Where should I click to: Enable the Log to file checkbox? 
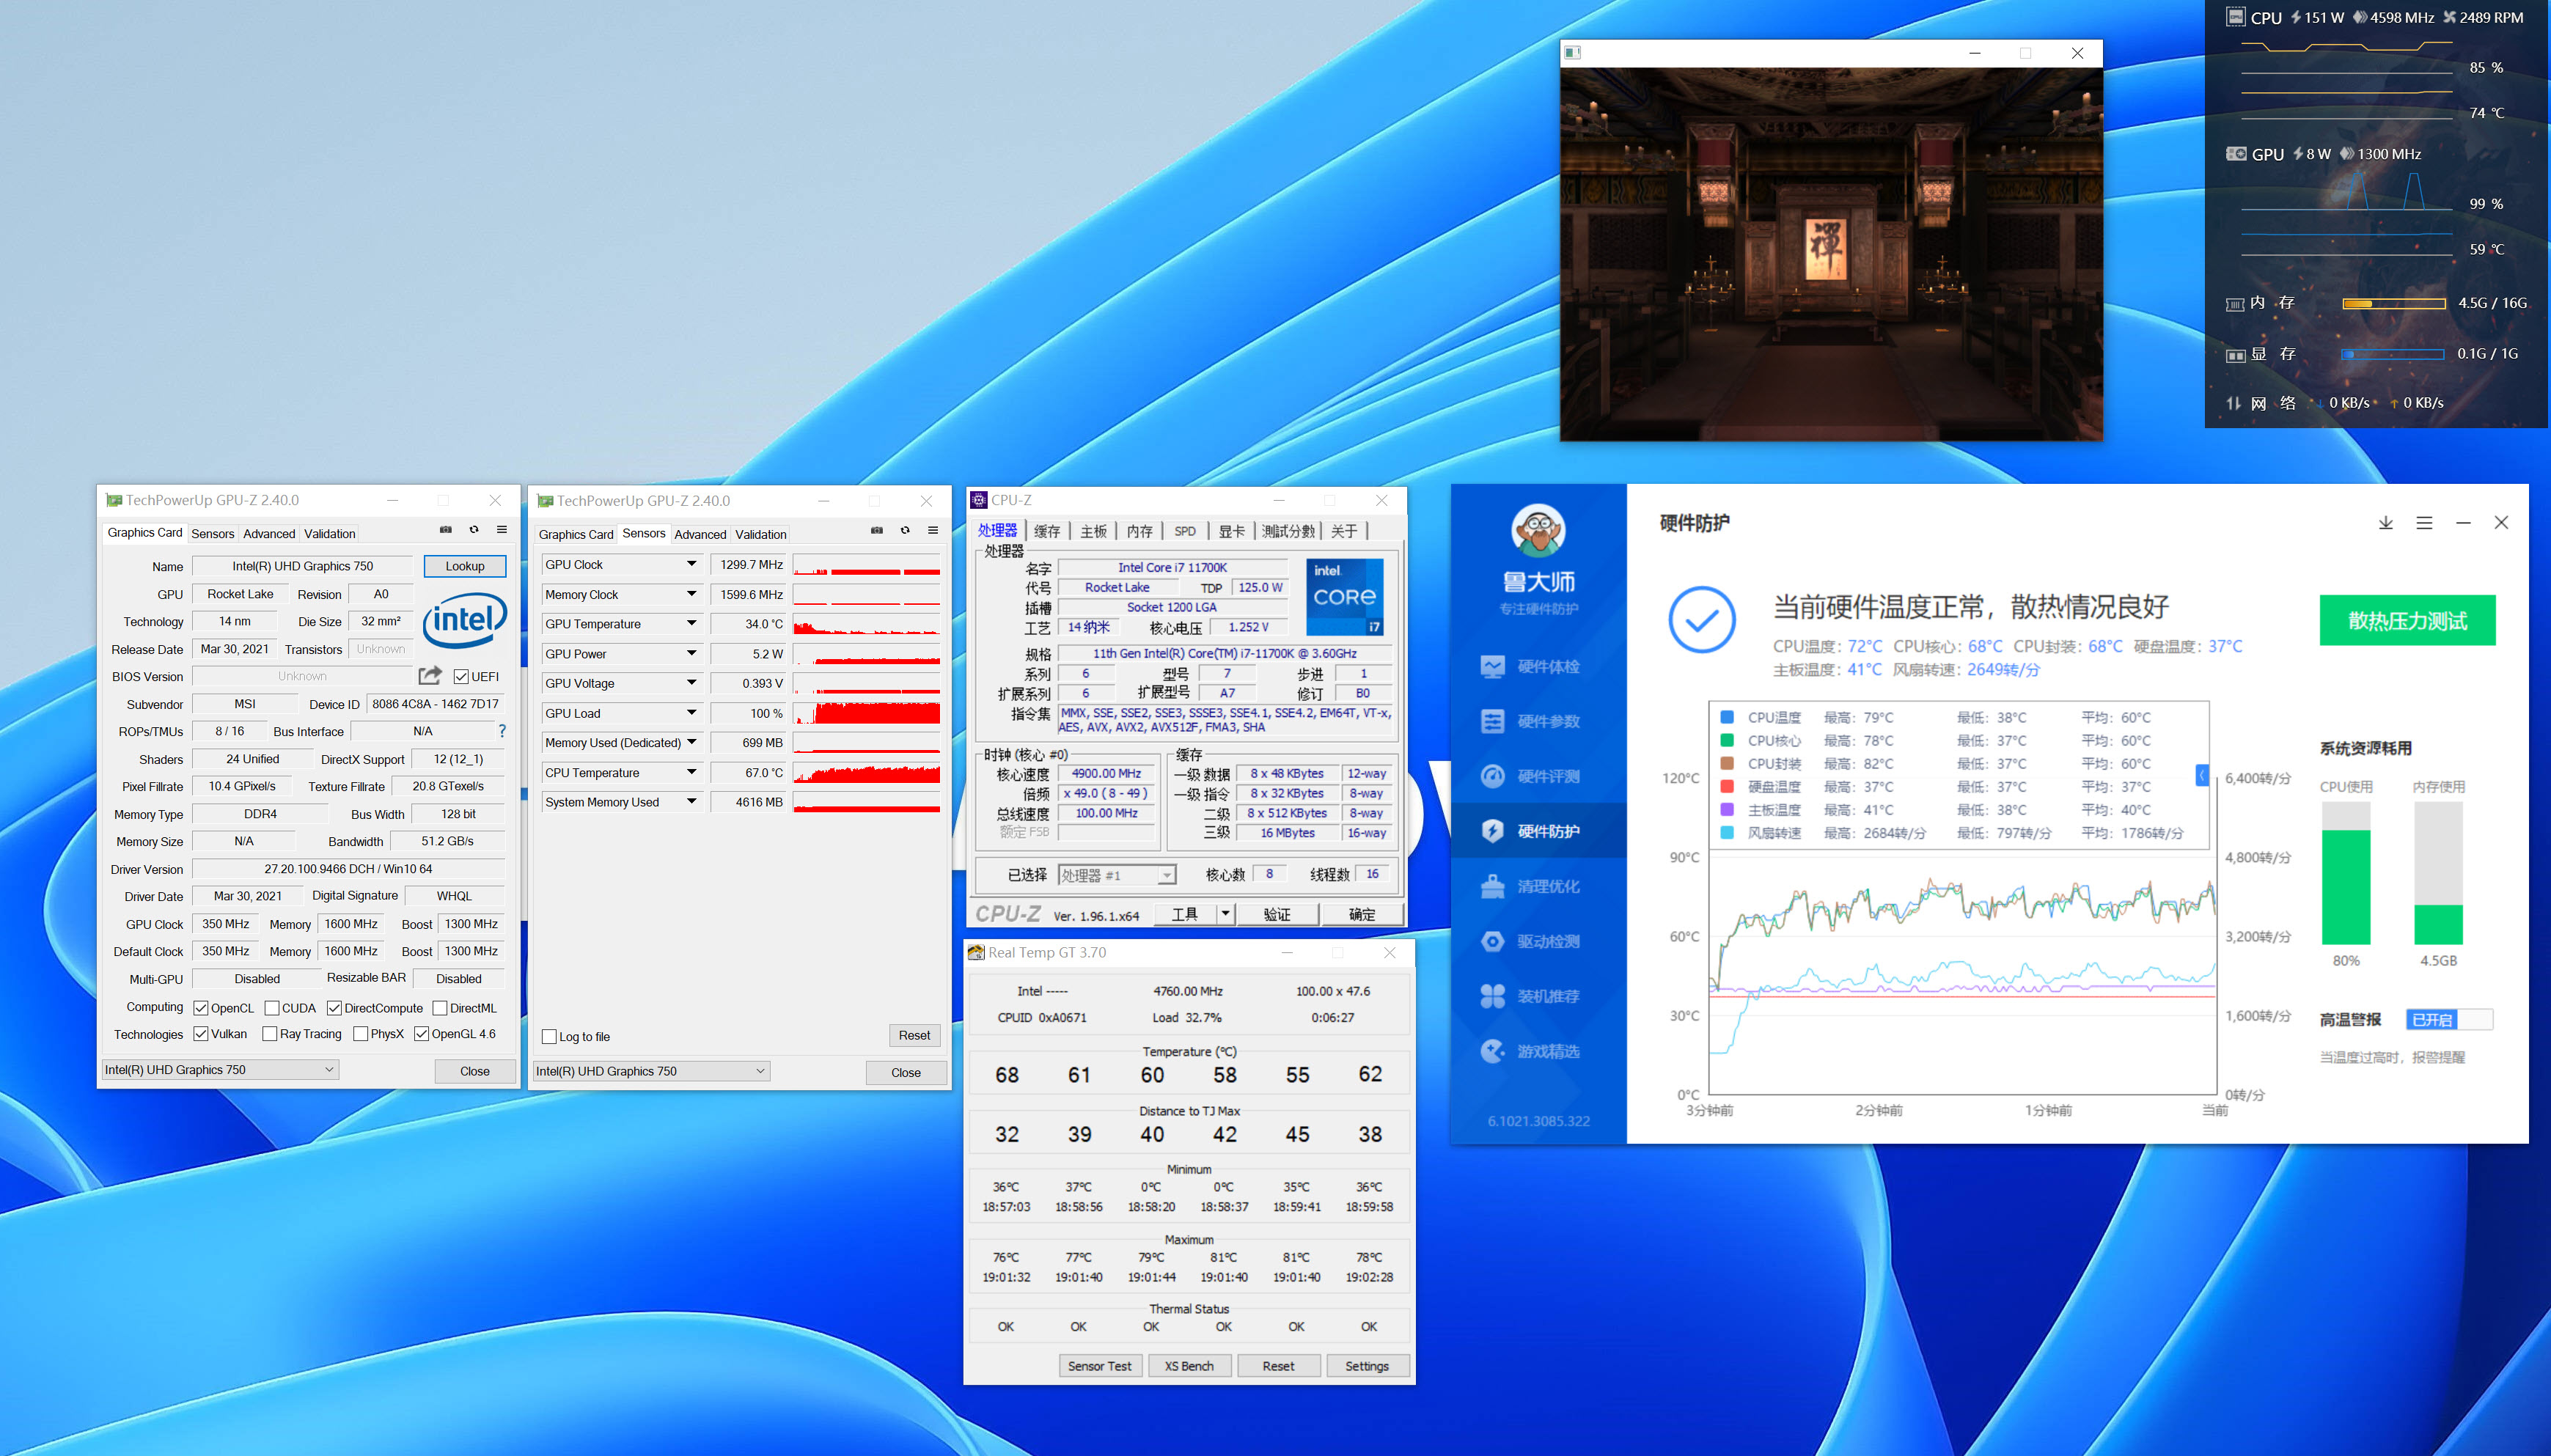click(549, 1037)
